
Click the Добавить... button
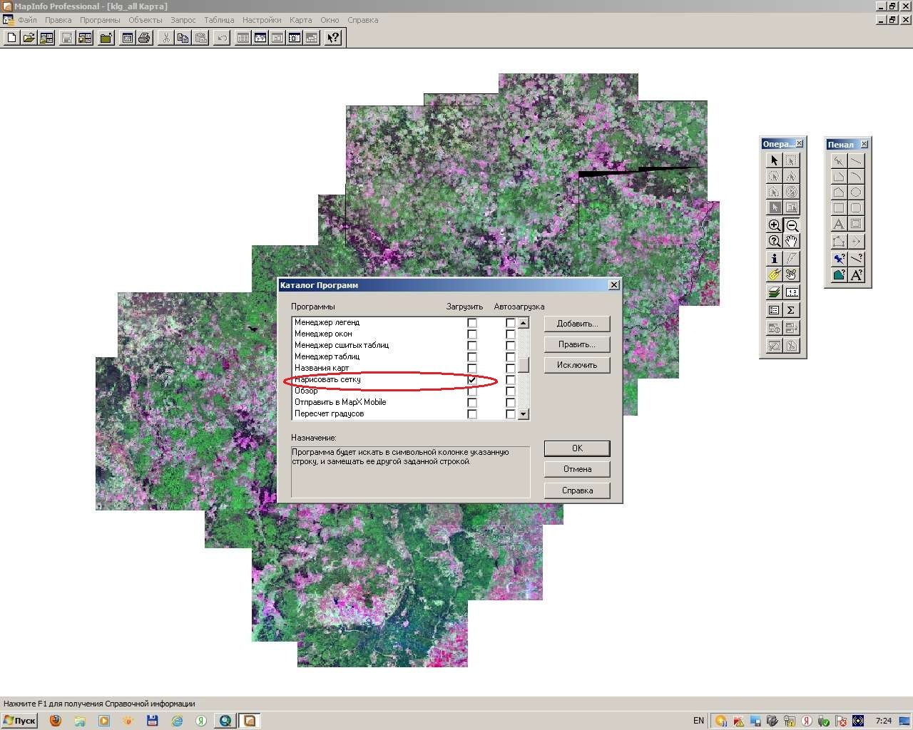tap(577, 324)
